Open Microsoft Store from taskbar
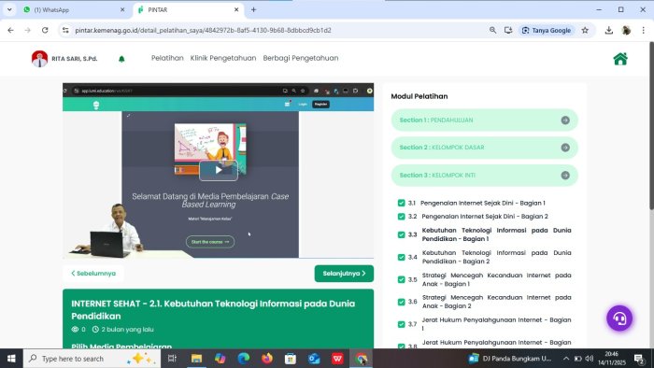The image size is (654, 368). pyautogui.click(x=291, y=359)
